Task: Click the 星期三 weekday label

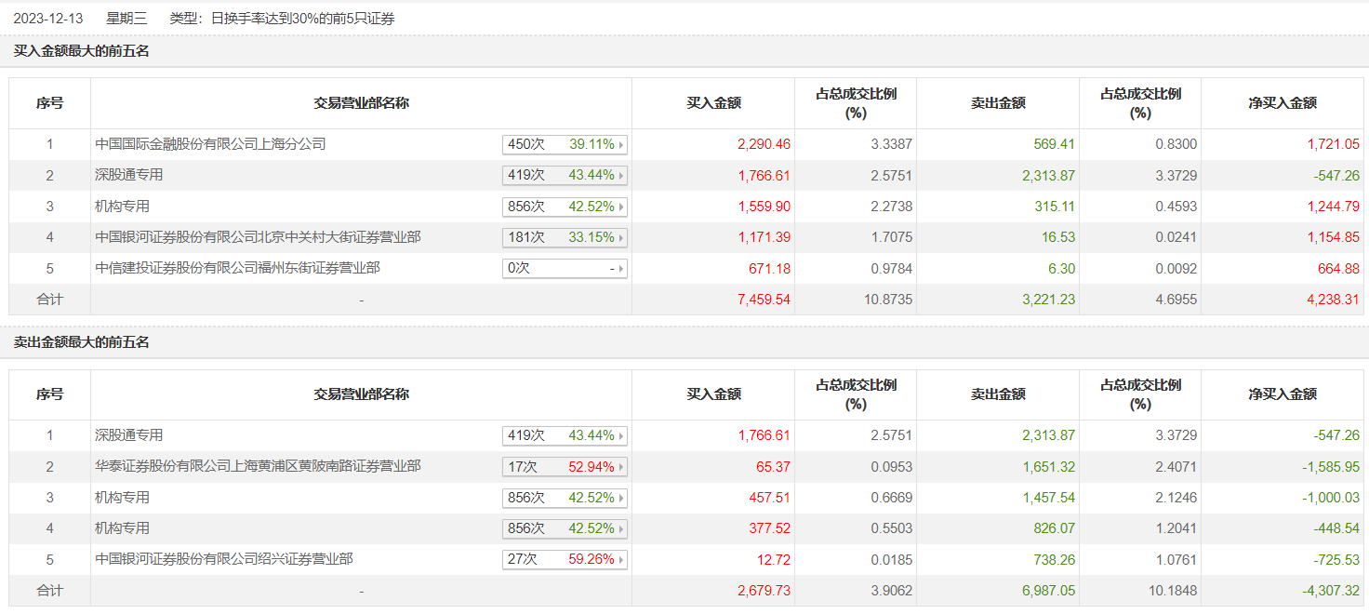Action: pos(126,18)
